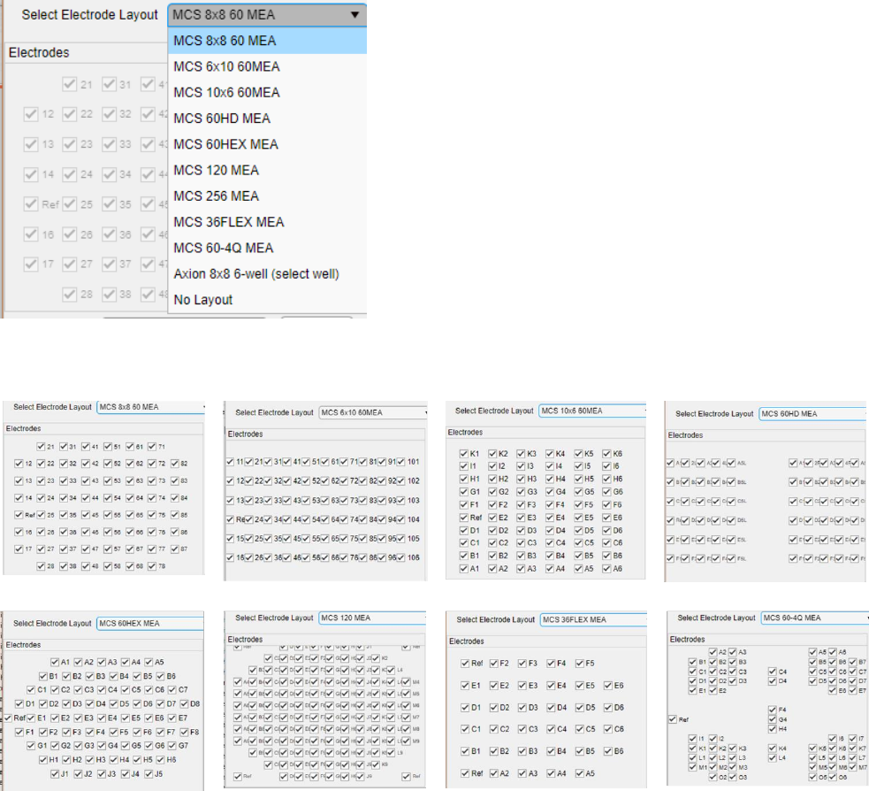869x791 pixels.
Task: Uncheck electrode E6 in the 36FLEX panel
Action: (x=608, y=686)
